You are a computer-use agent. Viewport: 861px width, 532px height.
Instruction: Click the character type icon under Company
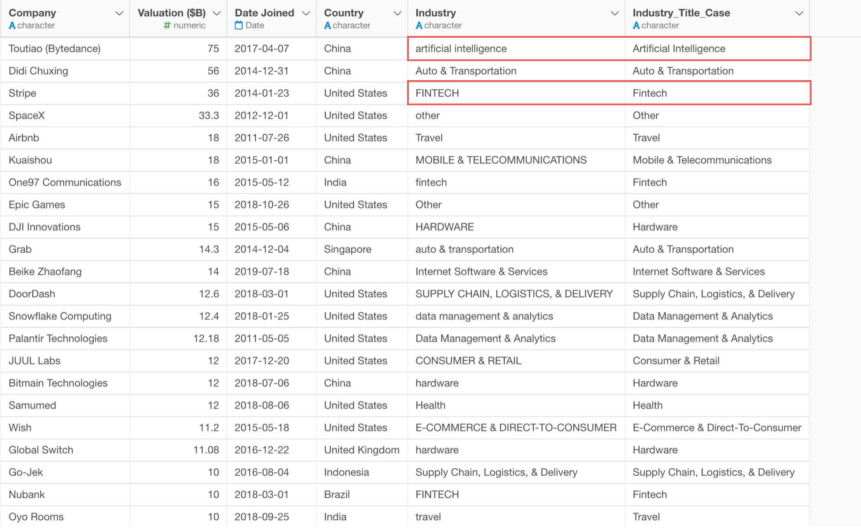click(12, 26)
